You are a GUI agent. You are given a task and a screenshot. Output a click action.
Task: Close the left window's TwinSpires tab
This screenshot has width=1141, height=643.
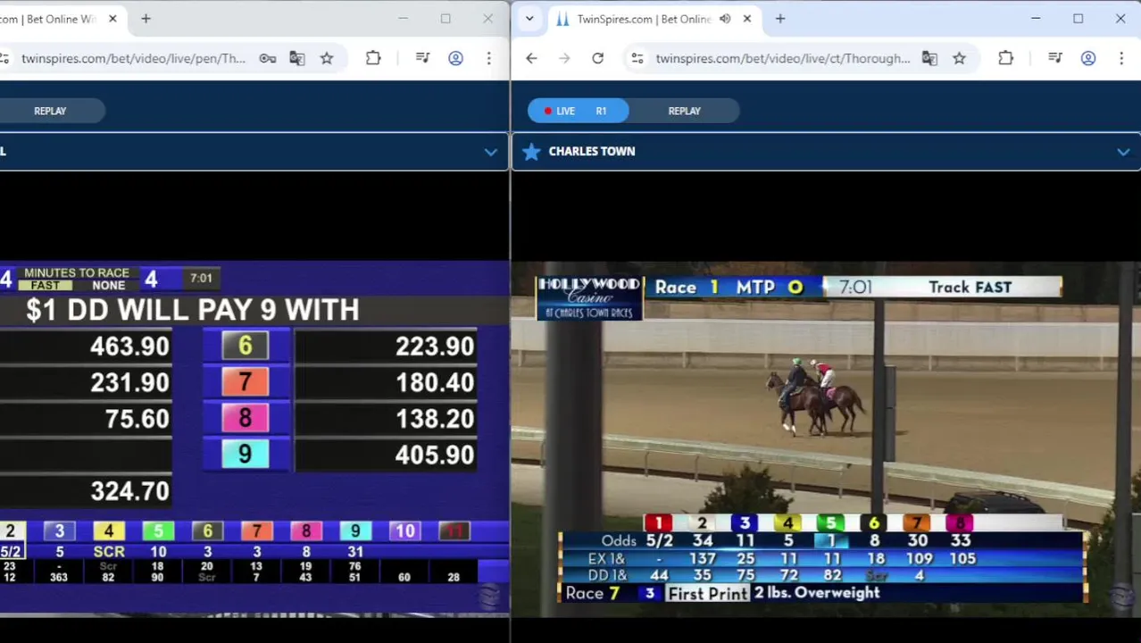coord(112,19)
